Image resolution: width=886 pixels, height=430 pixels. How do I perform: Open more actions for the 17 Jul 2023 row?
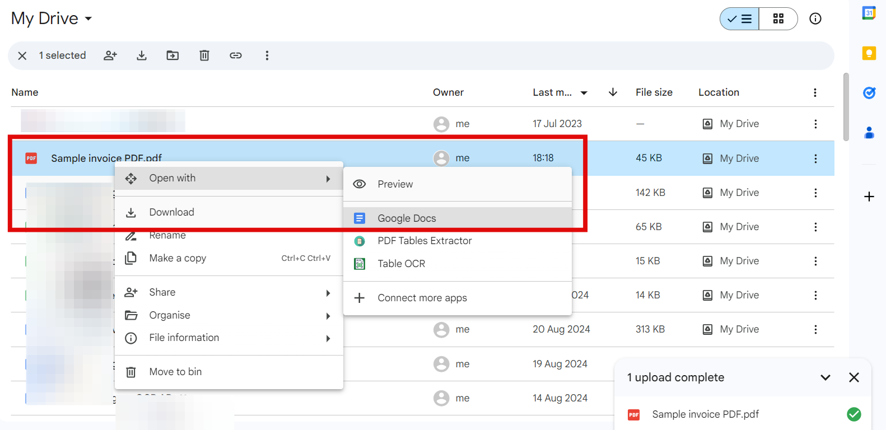[815, 124]
